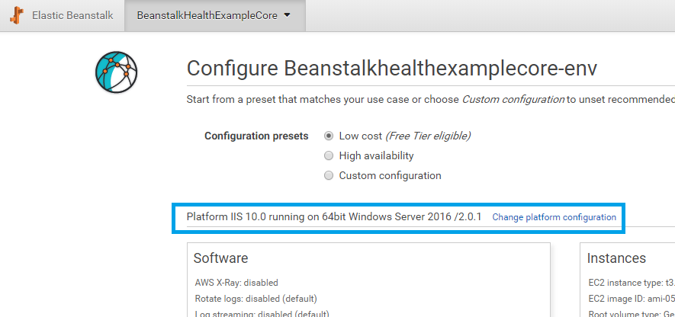Click the Instances card heading

616,258
